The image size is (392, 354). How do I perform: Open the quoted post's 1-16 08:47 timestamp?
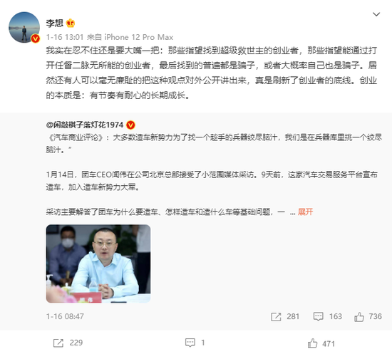click(x=65, y=316)
